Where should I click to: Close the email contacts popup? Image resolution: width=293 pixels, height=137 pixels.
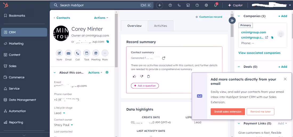point(285,79)
